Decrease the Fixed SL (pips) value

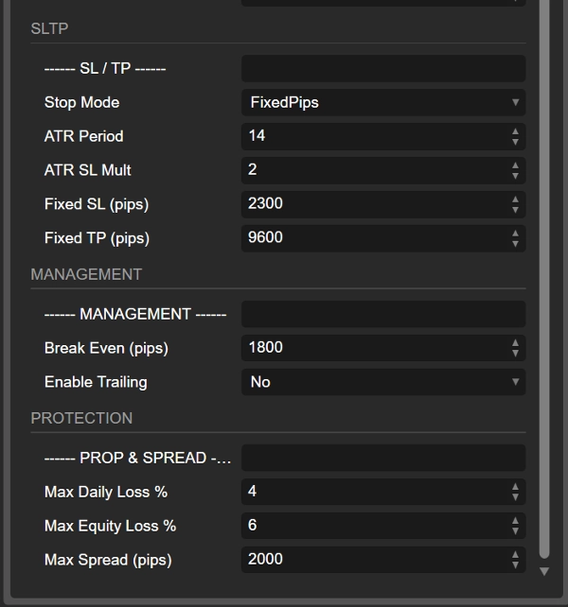click(x=515, y=210)
